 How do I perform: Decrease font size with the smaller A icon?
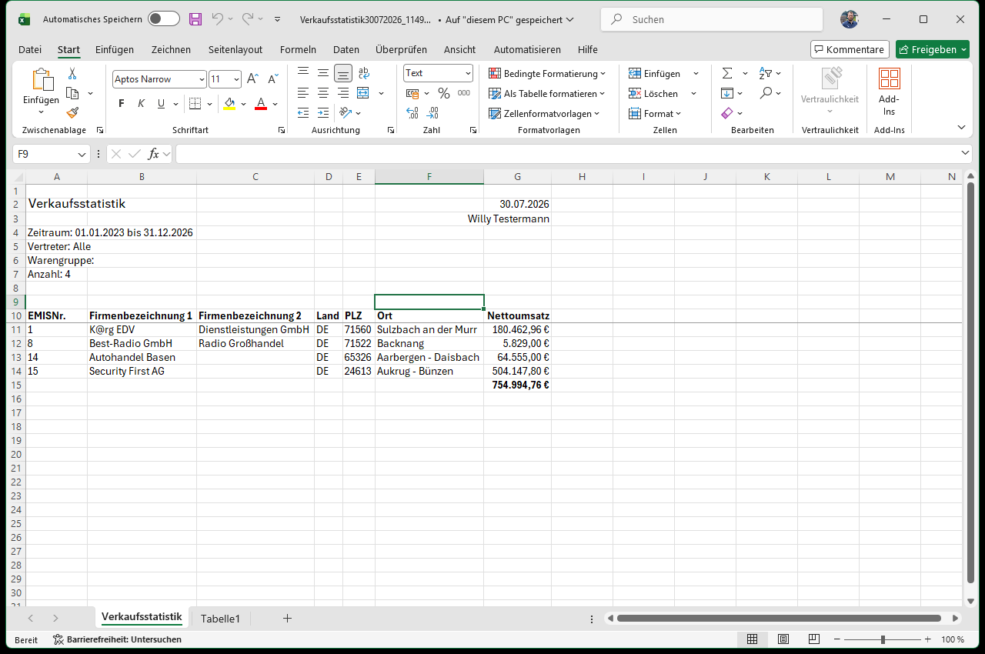pos(272,78)
